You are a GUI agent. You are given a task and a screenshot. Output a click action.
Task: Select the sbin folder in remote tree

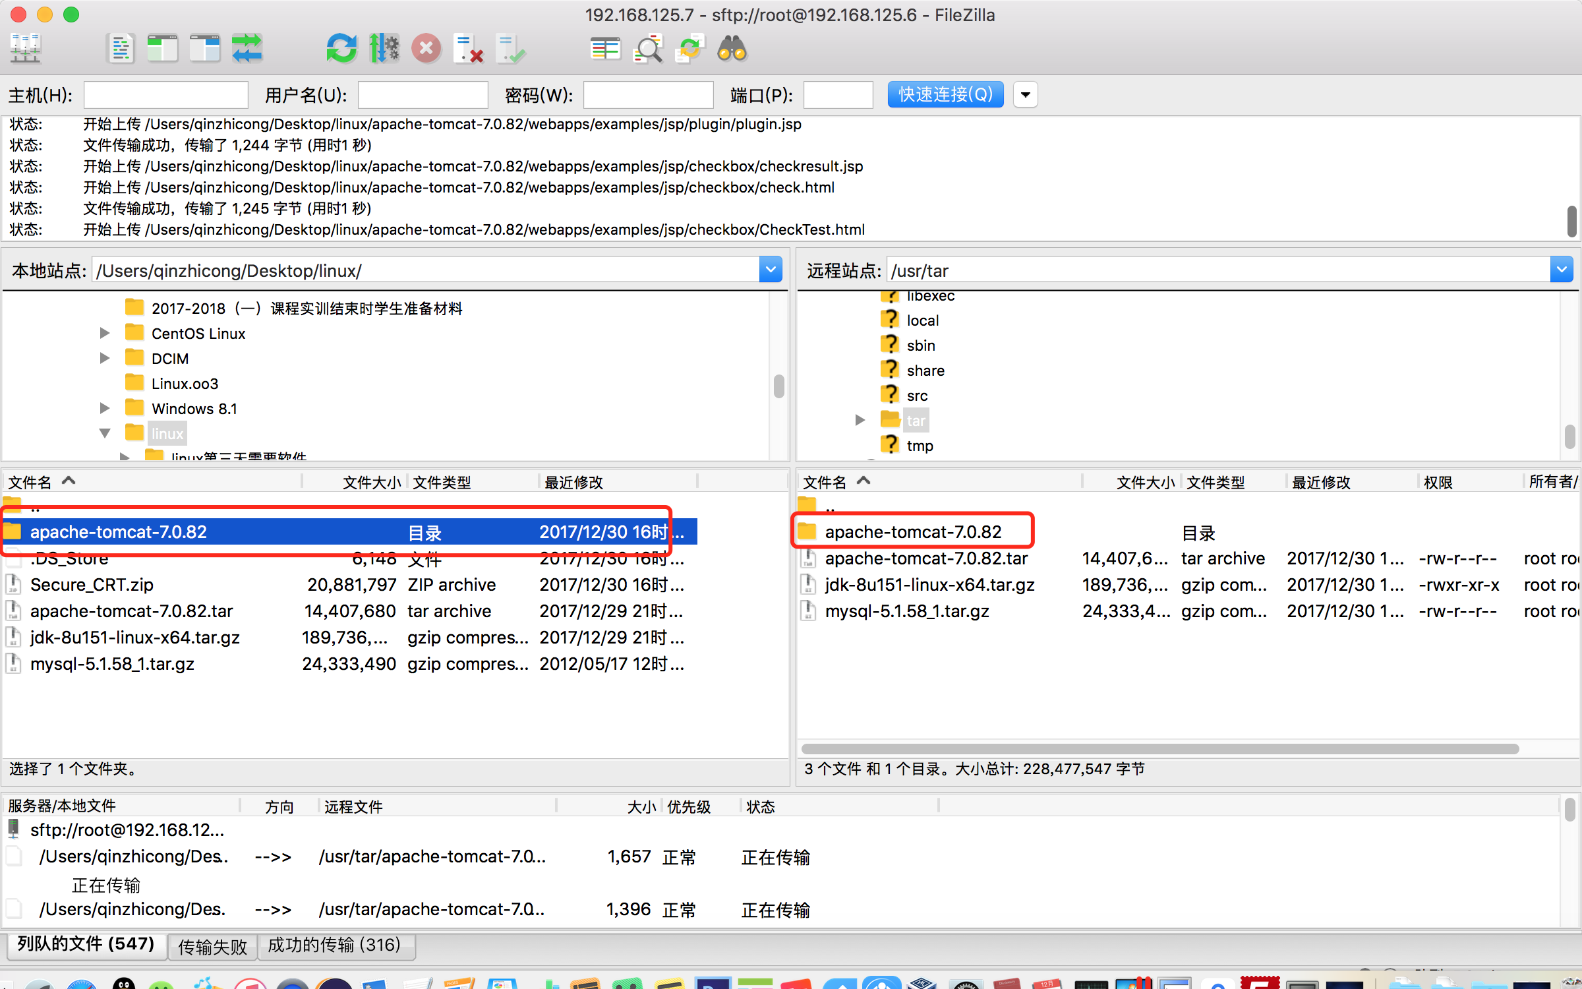920,345
